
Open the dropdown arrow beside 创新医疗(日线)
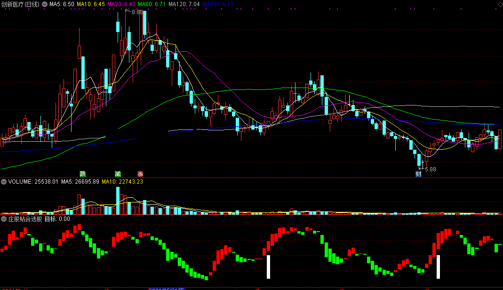pyautogui.click(x=45, y=4)
